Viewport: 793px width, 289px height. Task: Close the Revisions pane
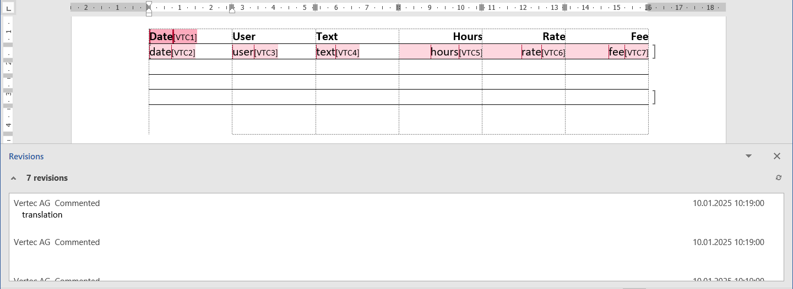(x=777, y=157)
